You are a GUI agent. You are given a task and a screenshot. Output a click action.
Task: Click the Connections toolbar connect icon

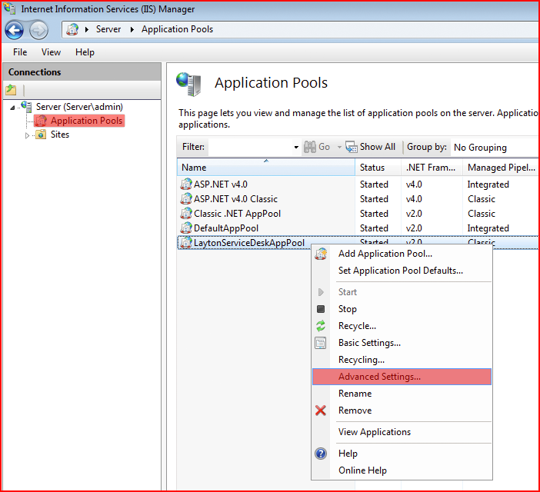[11, 90]
